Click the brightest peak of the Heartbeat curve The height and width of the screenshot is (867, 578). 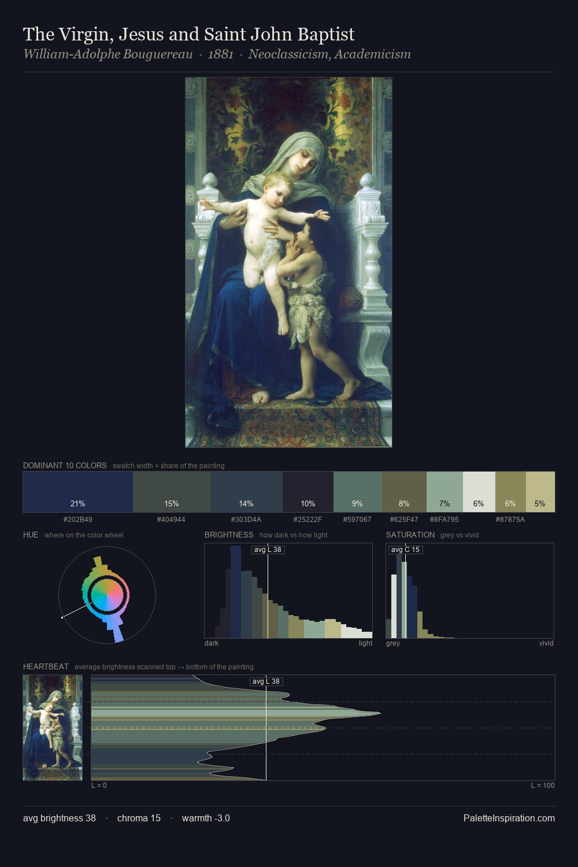[379, 713]
